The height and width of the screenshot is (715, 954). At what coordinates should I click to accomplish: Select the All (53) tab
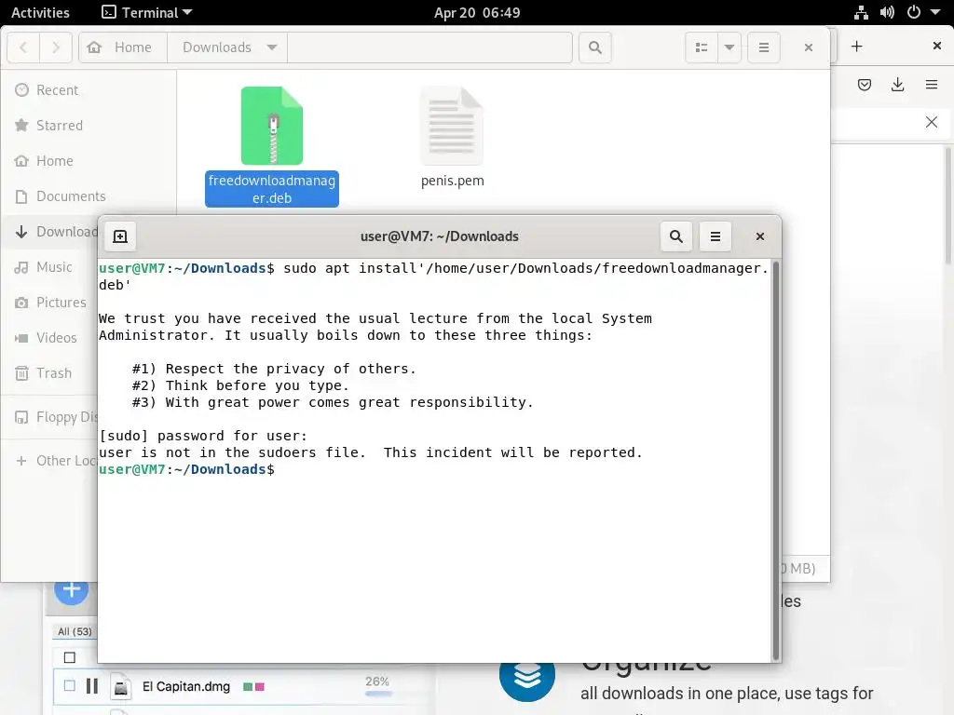75,632
